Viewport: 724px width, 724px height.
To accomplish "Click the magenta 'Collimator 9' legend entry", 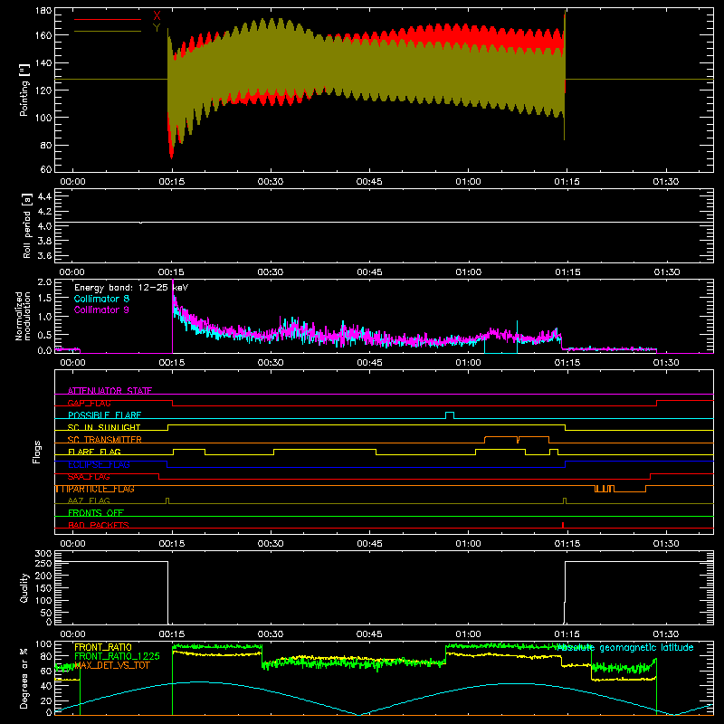I will [101, 310].
